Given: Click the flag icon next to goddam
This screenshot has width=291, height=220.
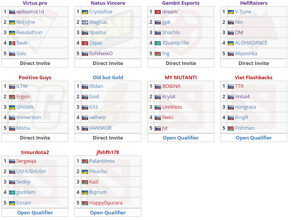Looking at the screenshot, I should [x=12, y=193].
